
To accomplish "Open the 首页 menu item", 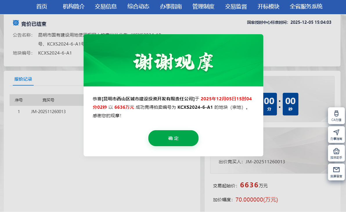I will pos(42,7).
